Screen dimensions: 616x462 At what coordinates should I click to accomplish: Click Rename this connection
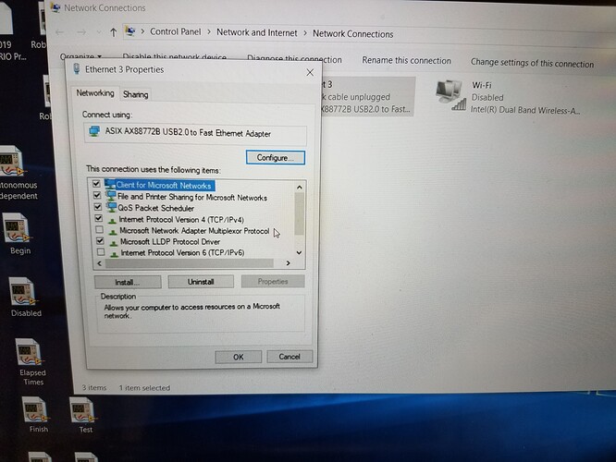(406, 60)
